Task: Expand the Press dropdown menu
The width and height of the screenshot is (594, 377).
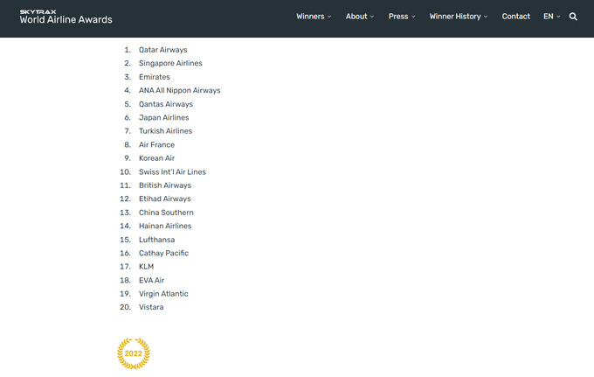Action: [x=402, y=17]
